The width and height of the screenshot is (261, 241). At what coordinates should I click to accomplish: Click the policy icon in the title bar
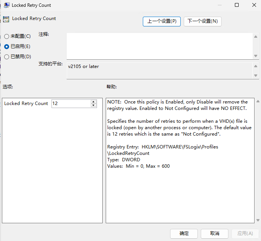[6, 5]
